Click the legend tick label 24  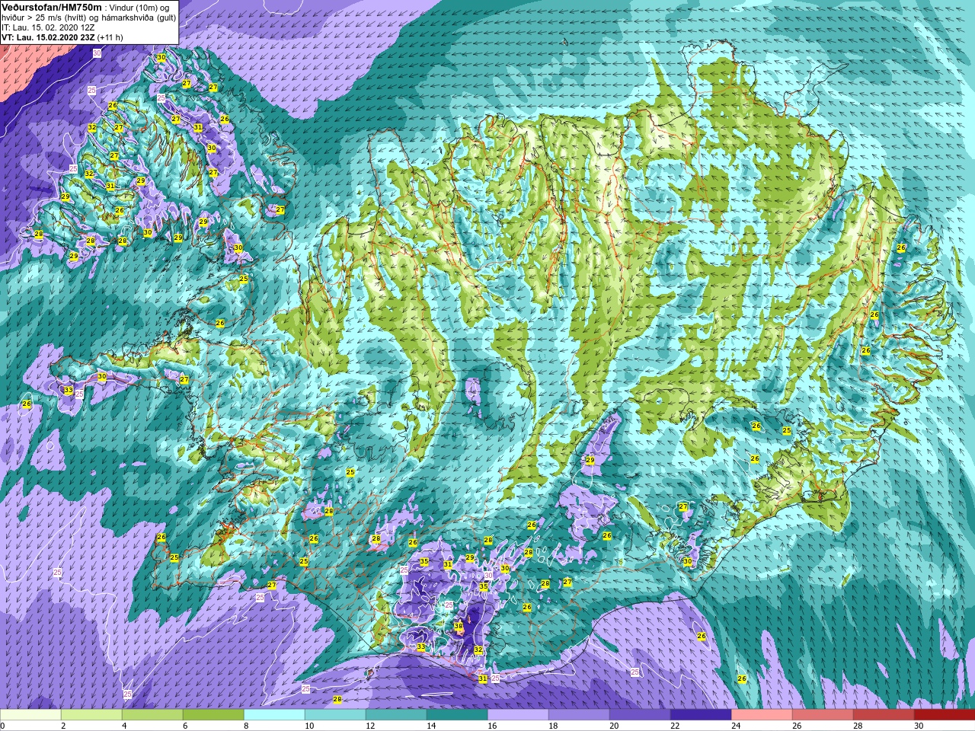(737, 726)
